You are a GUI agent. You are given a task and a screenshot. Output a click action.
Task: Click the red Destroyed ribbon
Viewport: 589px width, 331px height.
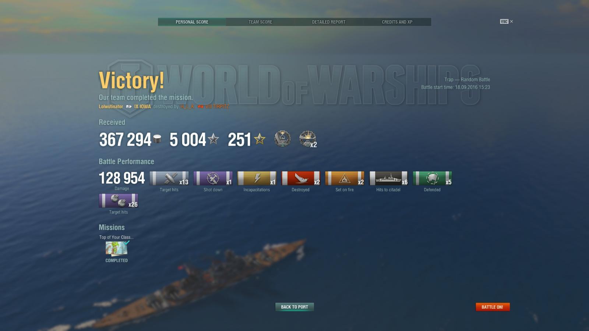(300, 178)
